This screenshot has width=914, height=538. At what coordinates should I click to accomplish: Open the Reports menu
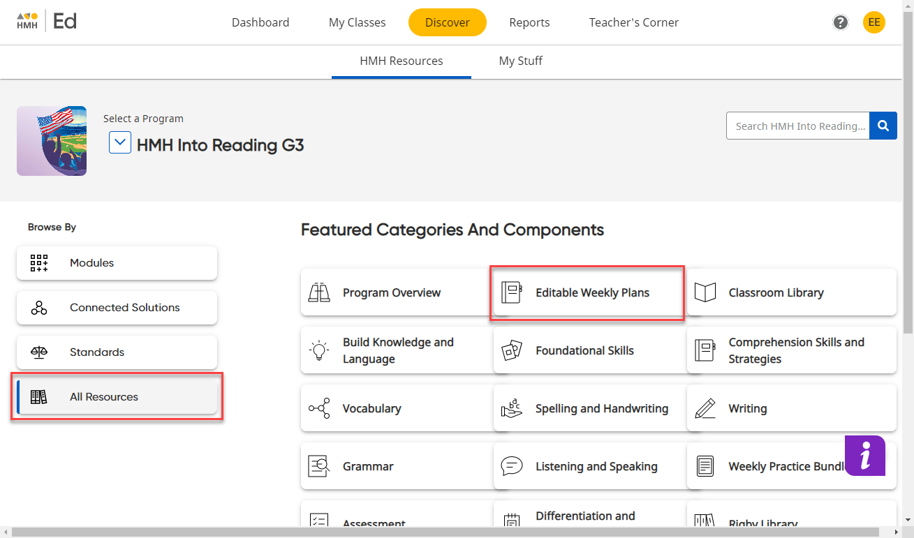(529, 22)
